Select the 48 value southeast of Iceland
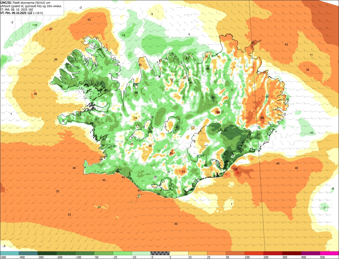This screenshot has width=339, height=259. coord(296,168)
